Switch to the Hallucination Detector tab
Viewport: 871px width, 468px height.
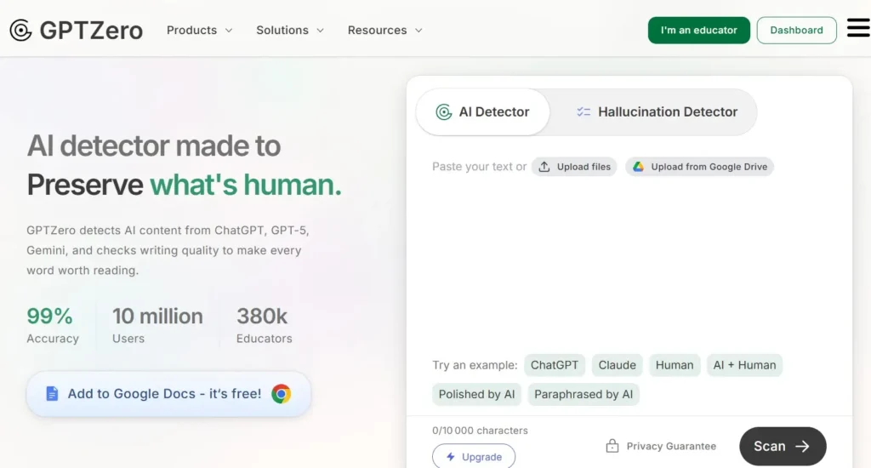656,112
